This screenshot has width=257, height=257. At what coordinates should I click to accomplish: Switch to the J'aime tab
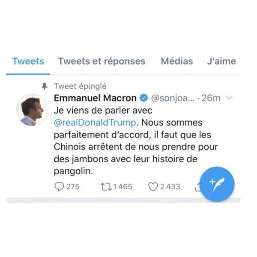pos(221,61)
